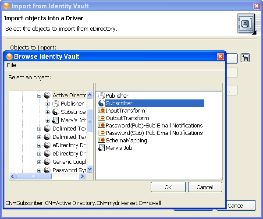
Task: Expand the Marv's Job tree node
Action: coord(48,120)
